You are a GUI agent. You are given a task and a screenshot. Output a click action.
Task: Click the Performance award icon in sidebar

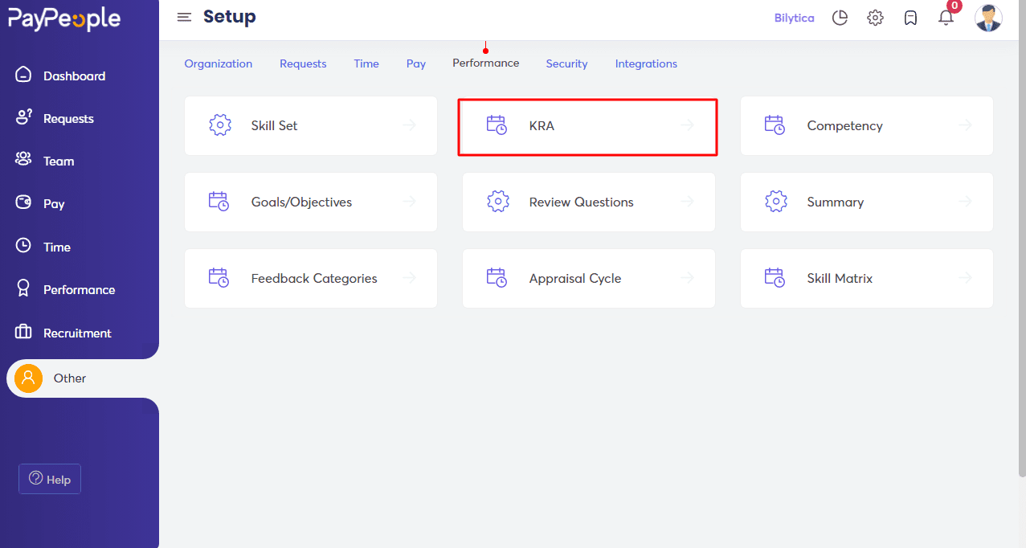tap(24, 288)
